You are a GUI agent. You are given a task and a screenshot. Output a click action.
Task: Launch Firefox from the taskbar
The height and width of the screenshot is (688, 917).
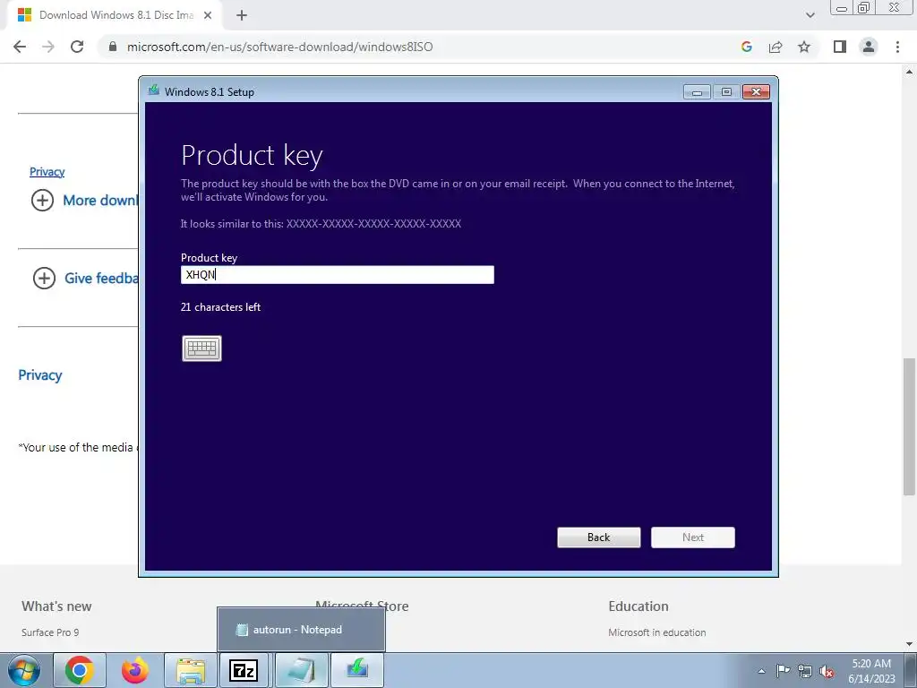click(134, 670)
